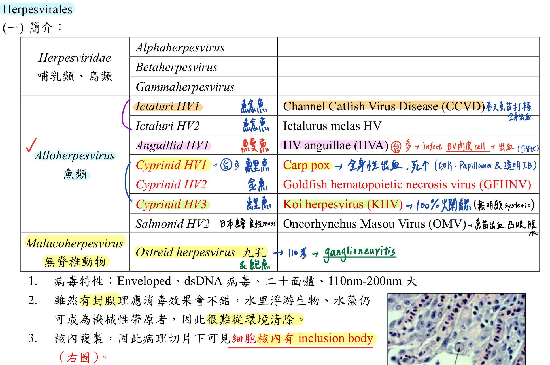Click the Malacoherpesvirus highlighted text
The height and width of the screenshot is (365, 550).
[75, 243]
